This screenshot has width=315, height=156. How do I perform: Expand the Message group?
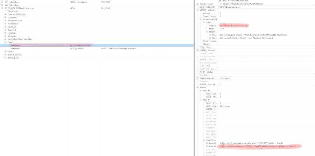(5, 36)
